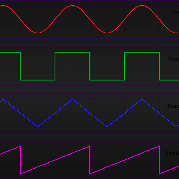
Task: Click the middle high plateau of green square wave
Action: [72, 52]
